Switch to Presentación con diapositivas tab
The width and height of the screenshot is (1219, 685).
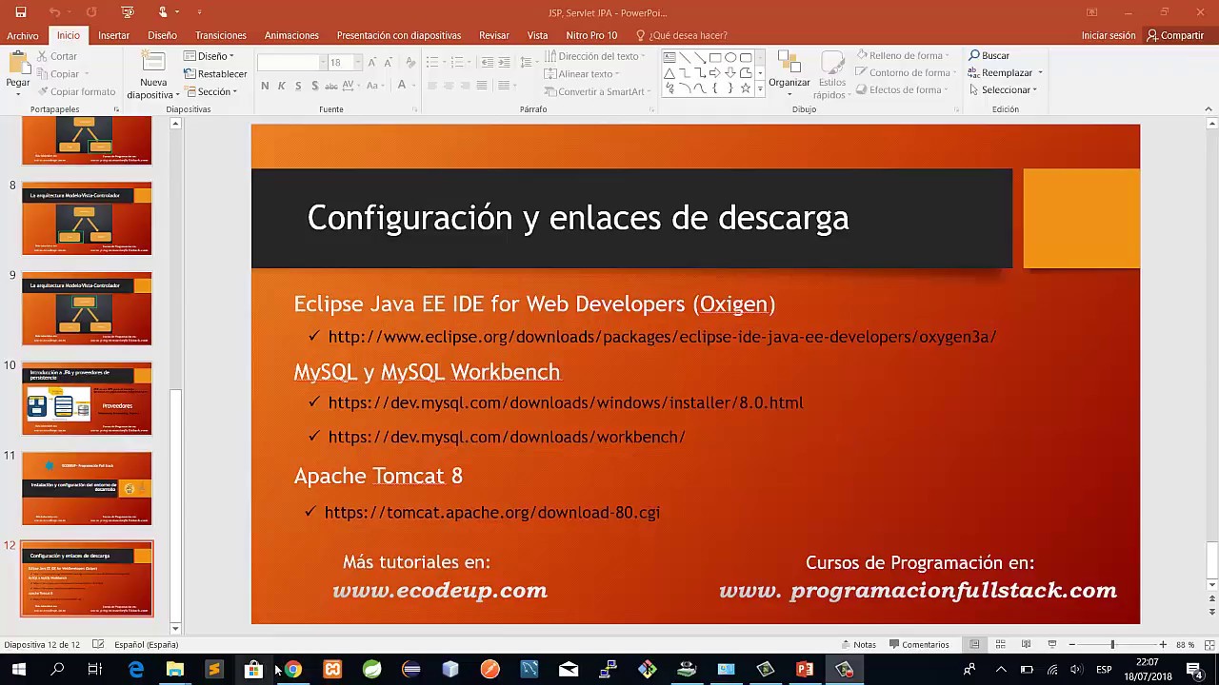[x=399, y=35]
